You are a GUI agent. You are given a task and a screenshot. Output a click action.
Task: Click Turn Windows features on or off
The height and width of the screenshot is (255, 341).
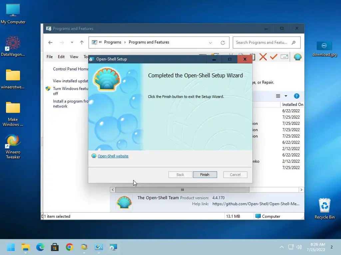pos(71,91)
